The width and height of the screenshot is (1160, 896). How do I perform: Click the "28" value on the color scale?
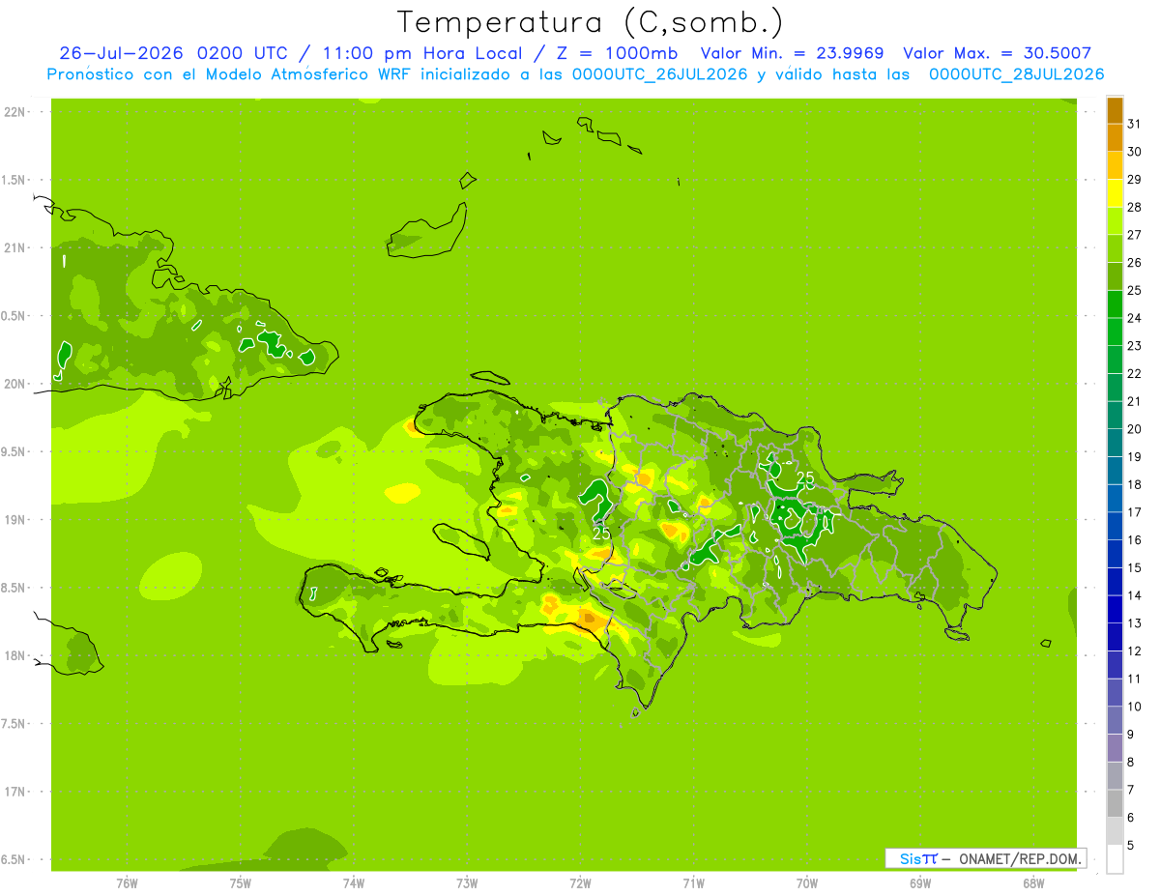1135,207
